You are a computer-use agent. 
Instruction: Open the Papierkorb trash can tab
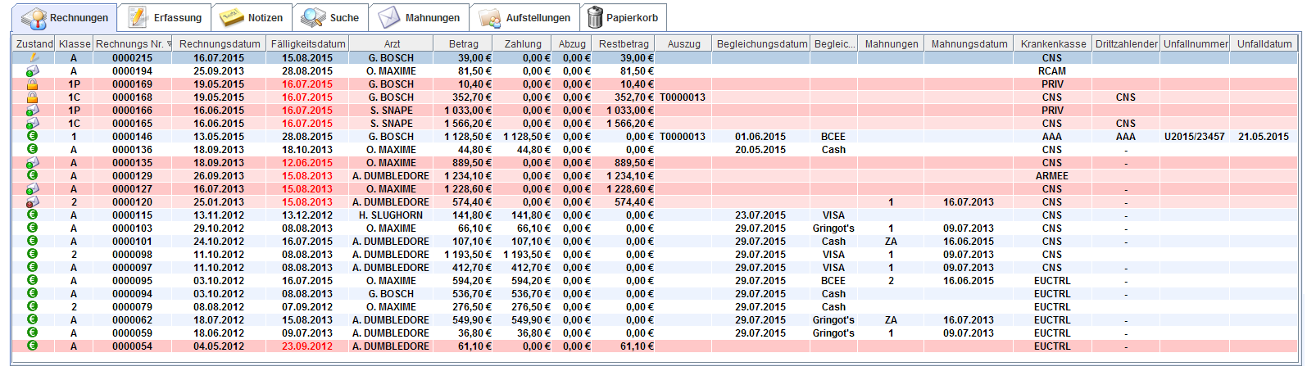point(623,17)
